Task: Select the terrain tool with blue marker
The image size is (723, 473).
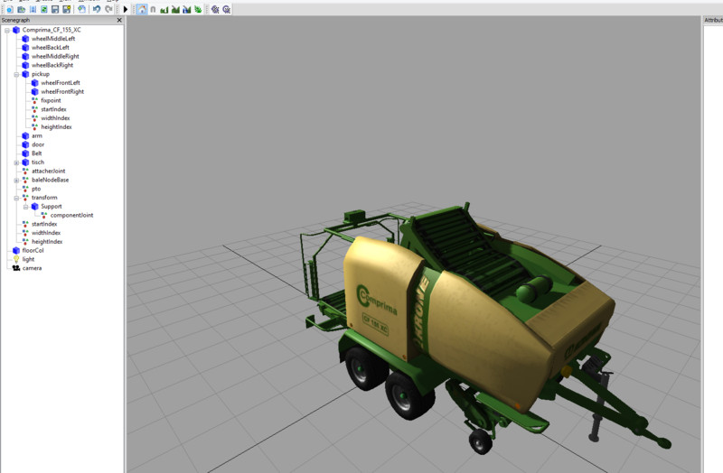Action: [187, 9]
